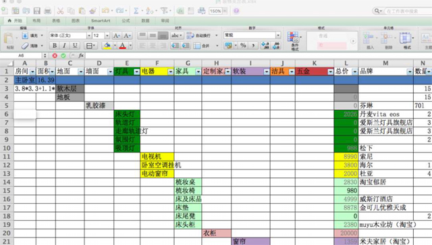Toggle italic formatting with I button
The image size is (432, 245).
pos(65,45)
